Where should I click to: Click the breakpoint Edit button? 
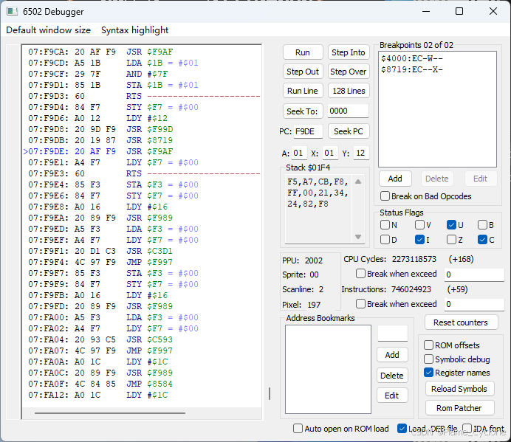[481, 179]
